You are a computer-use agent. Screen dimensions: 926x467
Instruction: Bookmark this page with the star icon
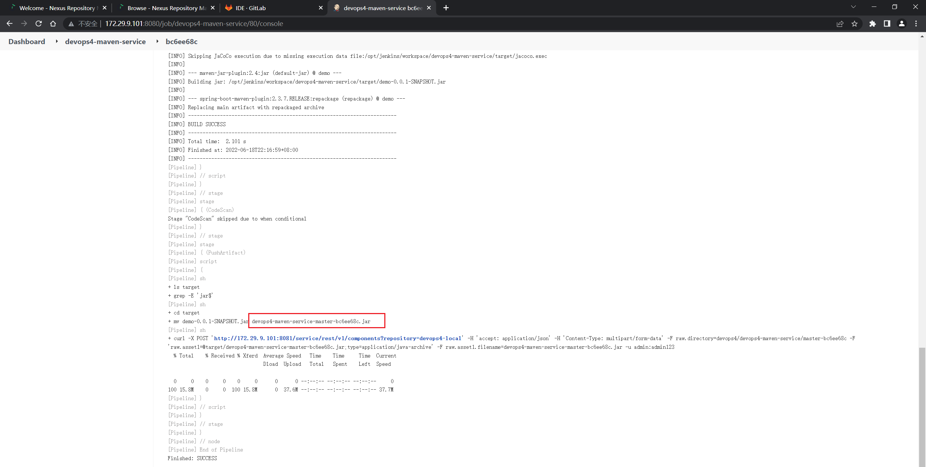pos(854,23)
